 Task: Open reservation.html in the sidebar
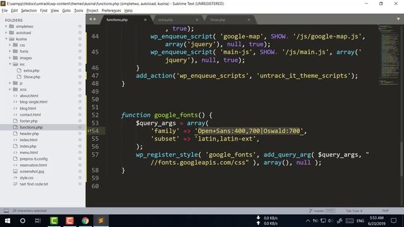[33, 165]
